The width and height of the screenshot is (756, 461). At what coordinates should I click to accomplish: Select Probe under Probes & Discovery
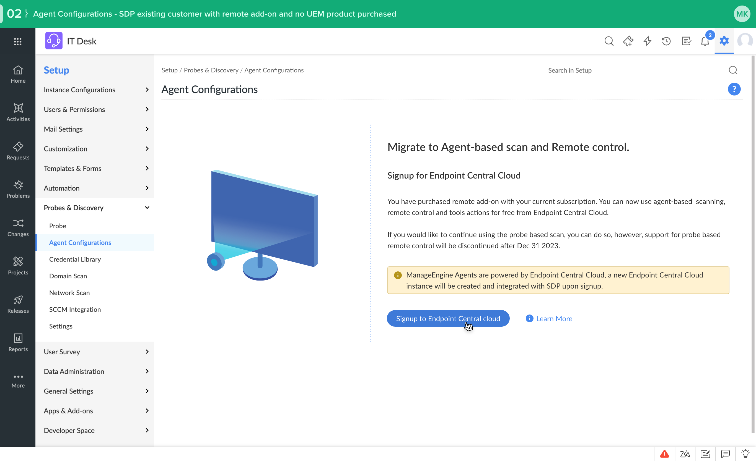[x=95, y=226]
